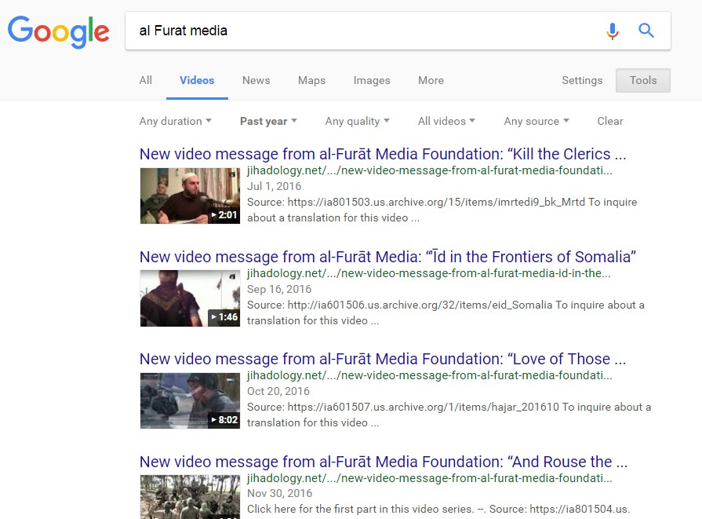
Task: Open the 'Īd in the Frontiers of Somalia' result
Action: 387,257
